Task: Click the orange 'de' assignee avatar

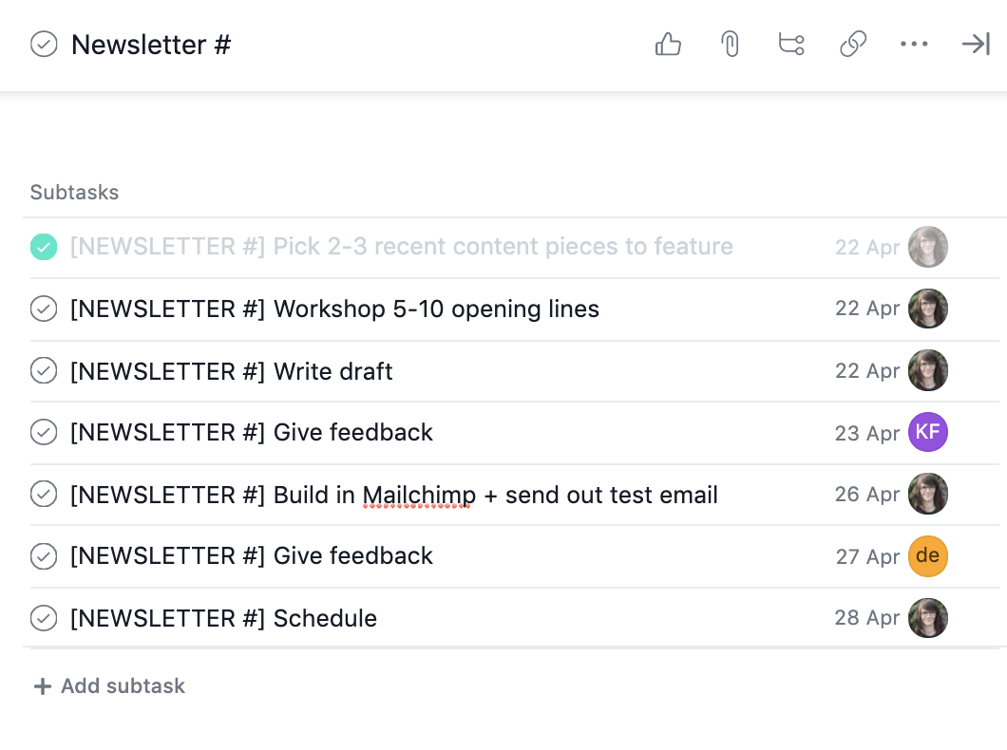Action: [x=928, y=556]
